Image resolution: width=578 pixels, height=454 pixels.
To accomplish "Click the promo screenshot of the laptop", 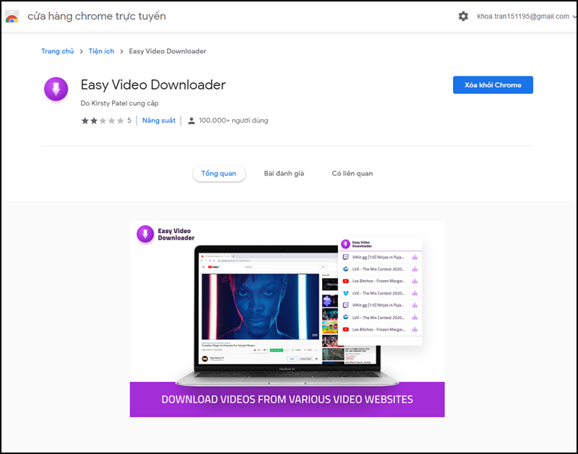I will tap(287, 319).
